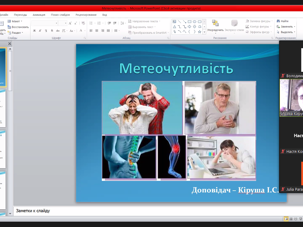Underline text with the Ч button
The image size is (303, 227).
click(x=46, y=30)
